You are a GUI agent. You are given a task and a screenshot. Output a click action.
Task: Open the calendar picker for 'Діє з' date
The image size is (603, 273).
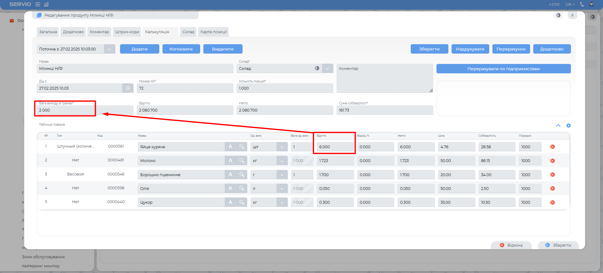128,88
